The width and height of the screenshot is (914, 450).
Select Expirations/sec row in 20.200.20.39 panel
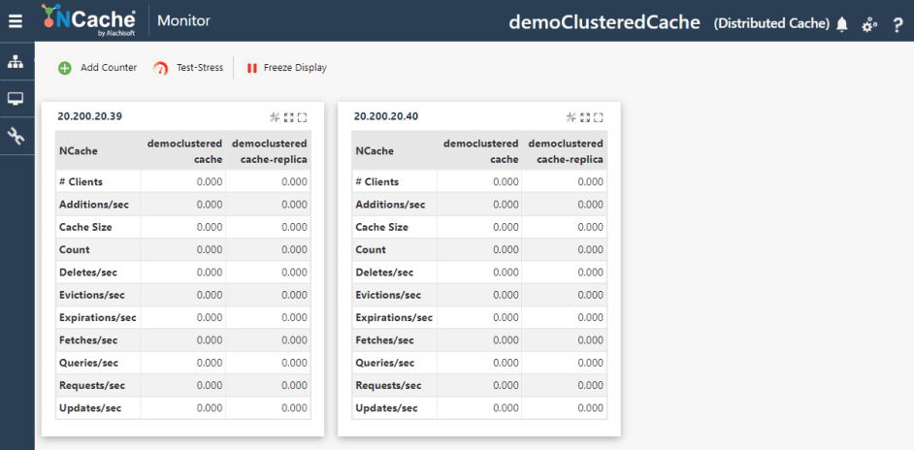point(183,318)
